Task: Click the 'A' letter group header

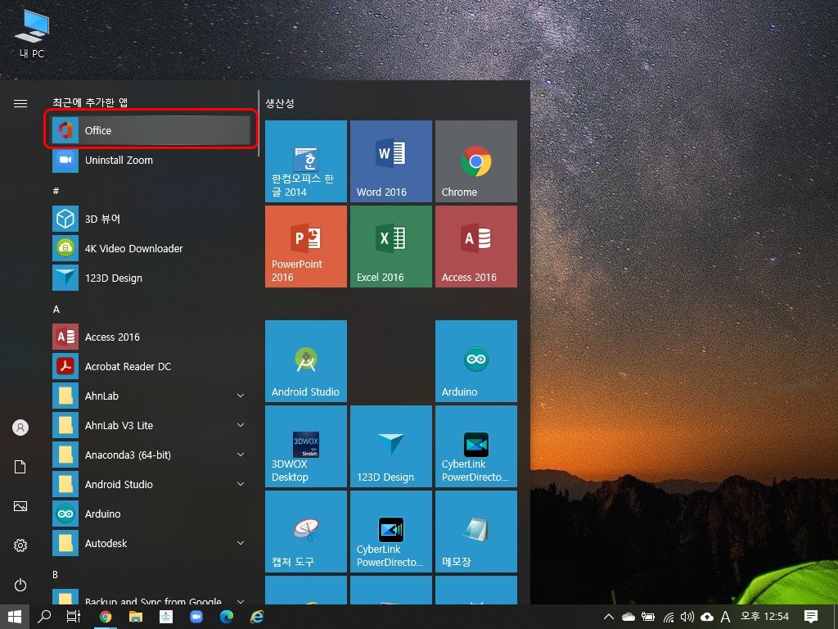Action: [x=56, y=309]
